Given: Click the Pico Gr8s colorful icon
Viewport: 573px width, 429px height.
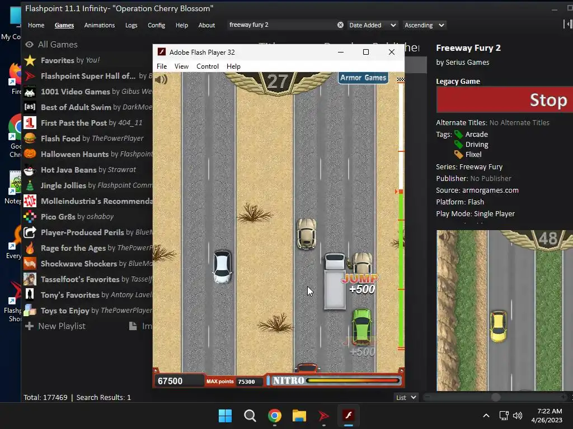Looking at the screenshot, I should [x=30, y=217].
